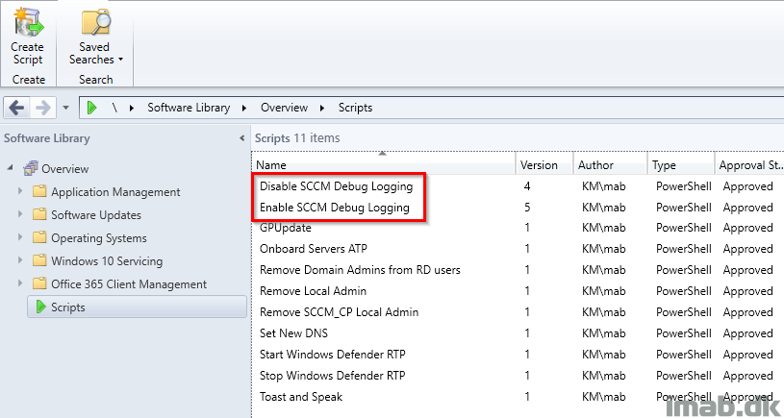Select Software Library in the breadcrumb
The height and width of the screenshot is (418, 784).
point(189,108)
